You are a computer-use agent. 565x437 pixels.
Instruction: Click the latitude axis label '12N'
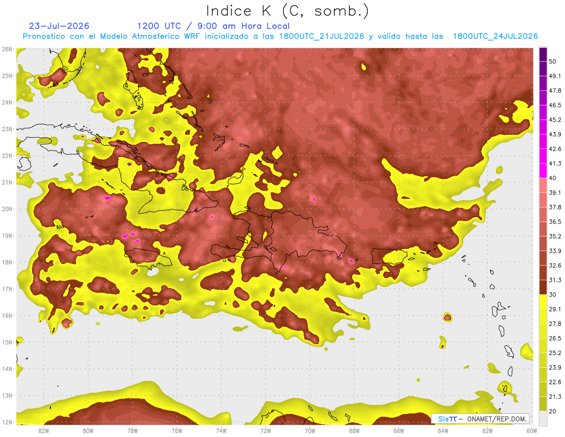click(7, 422)
